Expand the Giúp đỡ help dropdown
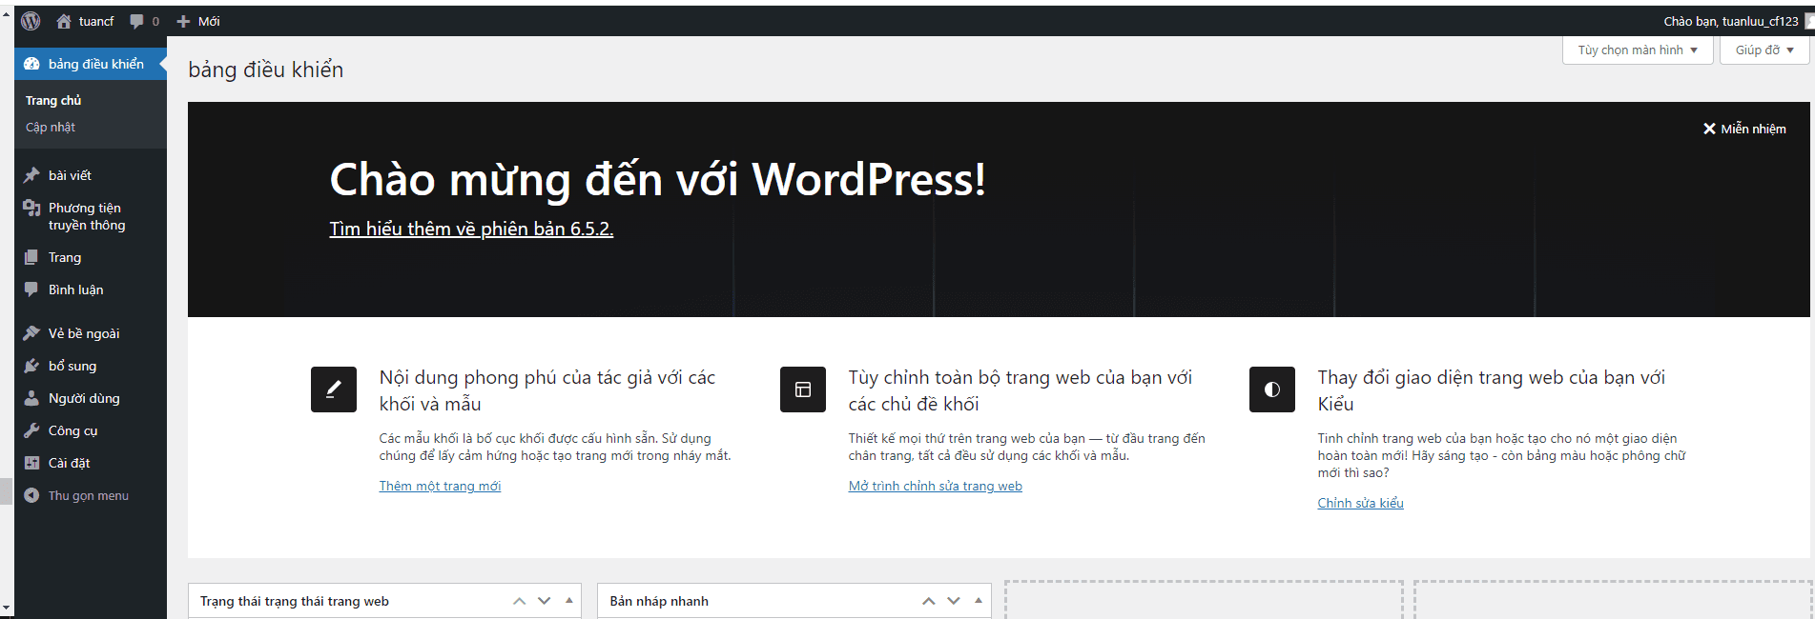The height and width of the screenshot is (619, 1815). tap(1764, 50)
